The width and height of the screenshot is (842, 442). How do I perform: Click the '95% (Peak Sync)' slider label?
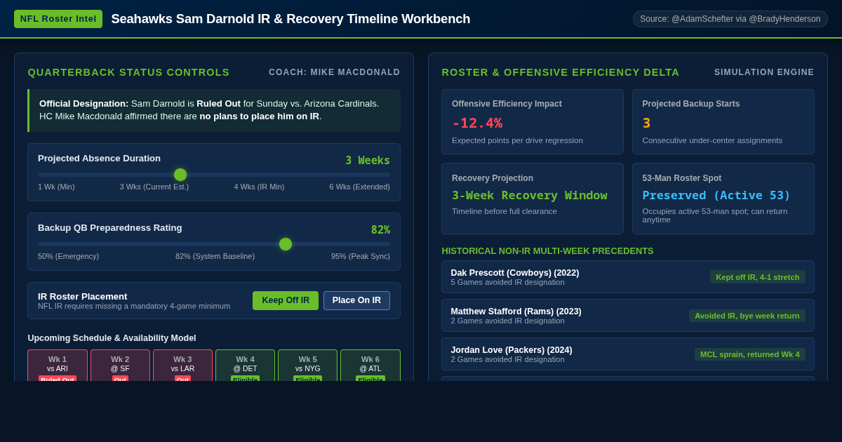click(361, 256)
